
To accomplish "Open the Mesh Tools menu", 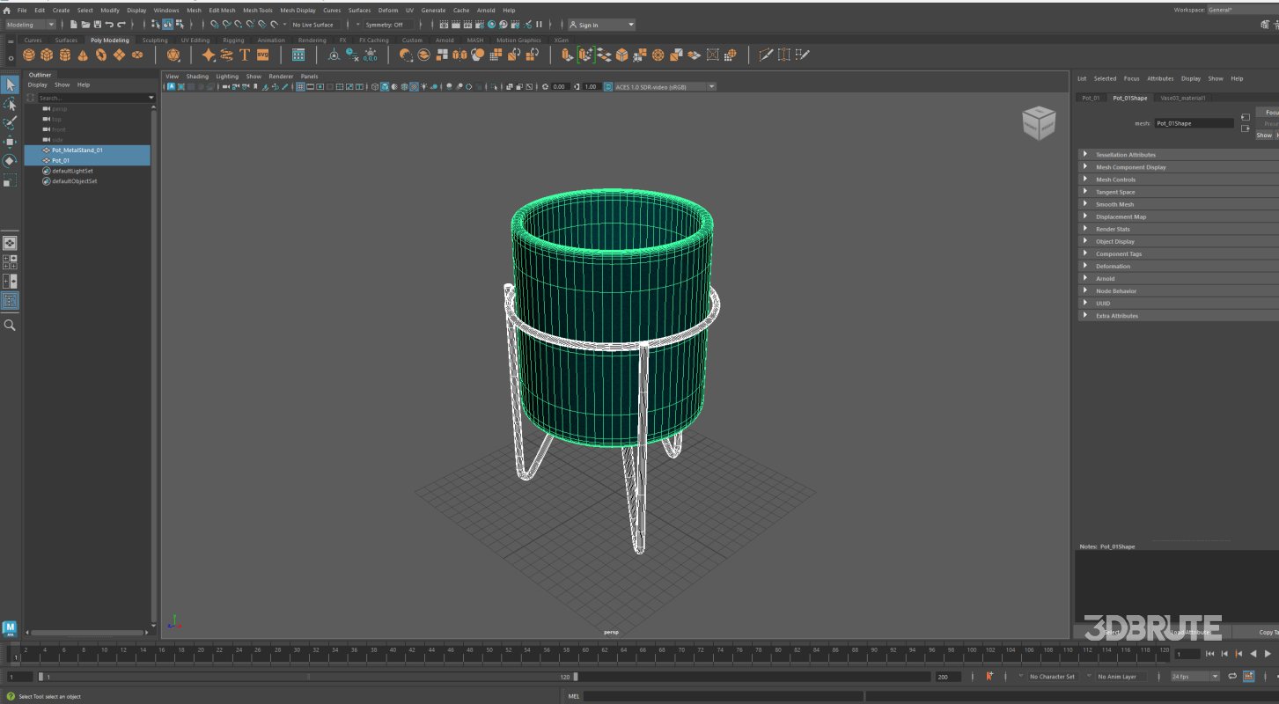I will (257, 11).
